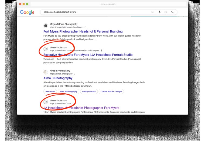Click the https://almab.photography URL

61,74
